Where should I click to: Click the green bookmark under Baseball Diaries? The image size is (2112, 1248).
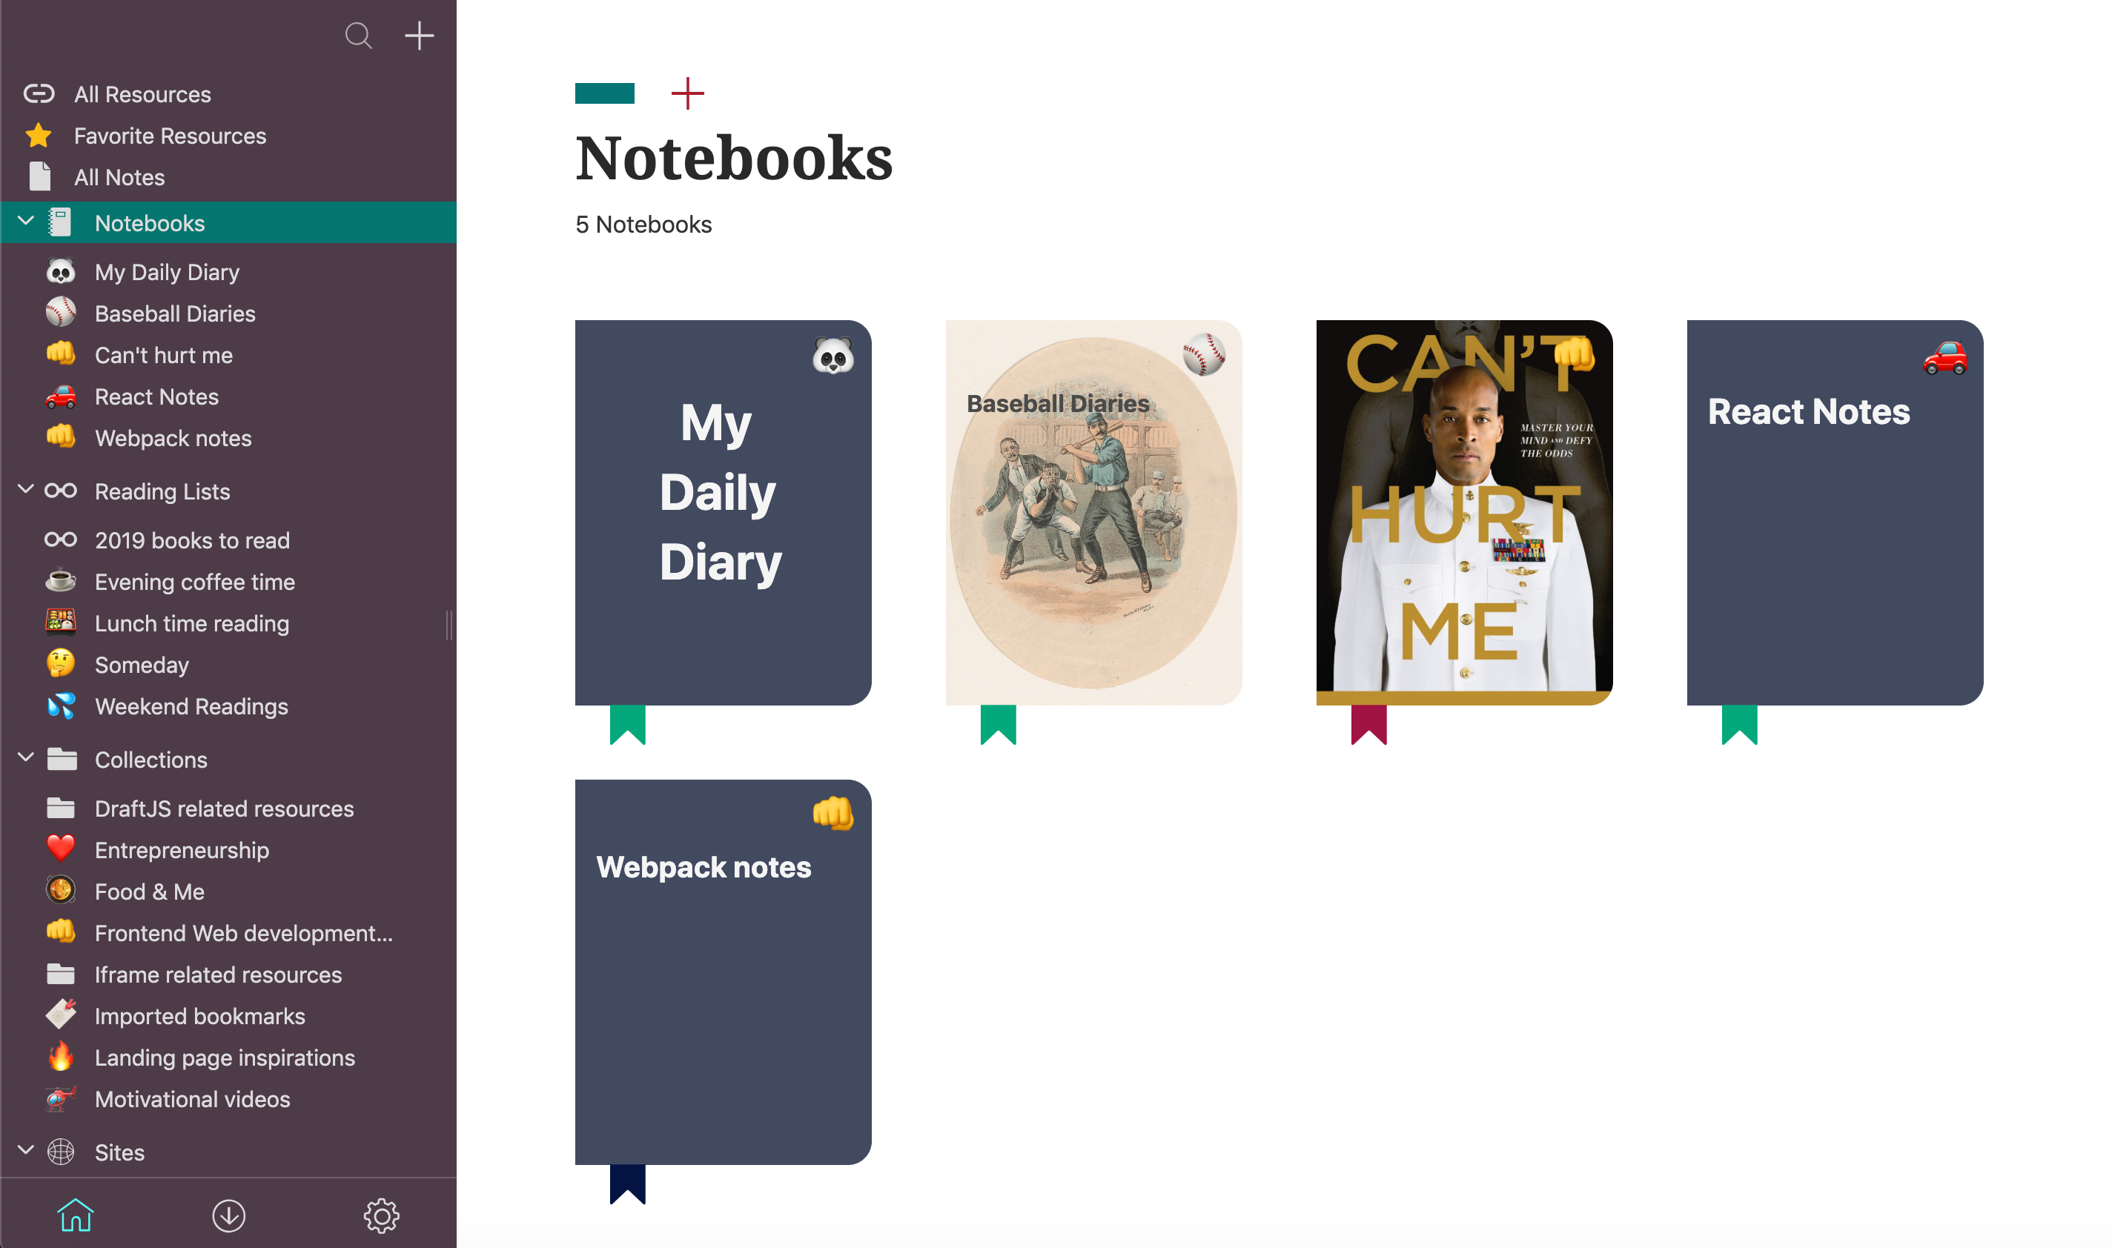pyautogui.click(x=998, y=725)
